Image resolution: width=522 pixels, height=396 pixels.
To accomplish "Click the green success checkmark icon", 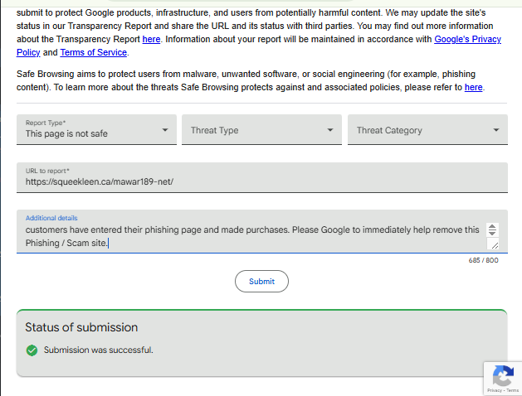I will click(32, 350).
